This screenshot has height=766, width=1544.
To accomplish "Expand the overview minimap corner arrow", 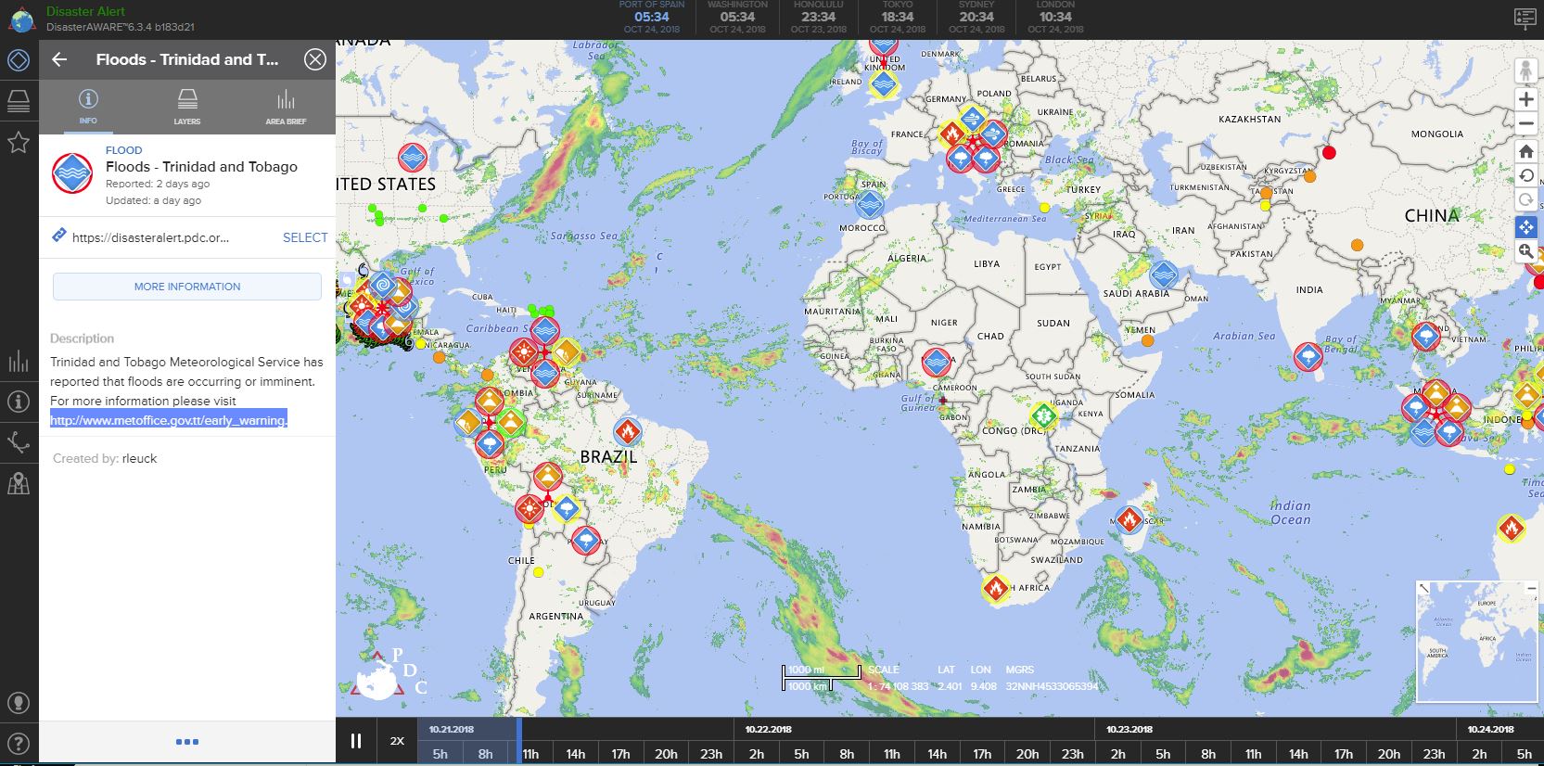I will 1424,589.
